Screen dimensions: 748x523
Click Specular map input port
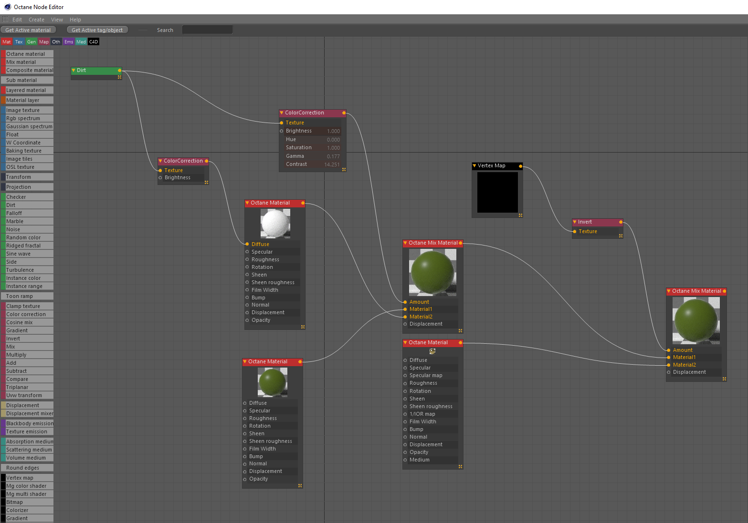click(x=405, y=376)
